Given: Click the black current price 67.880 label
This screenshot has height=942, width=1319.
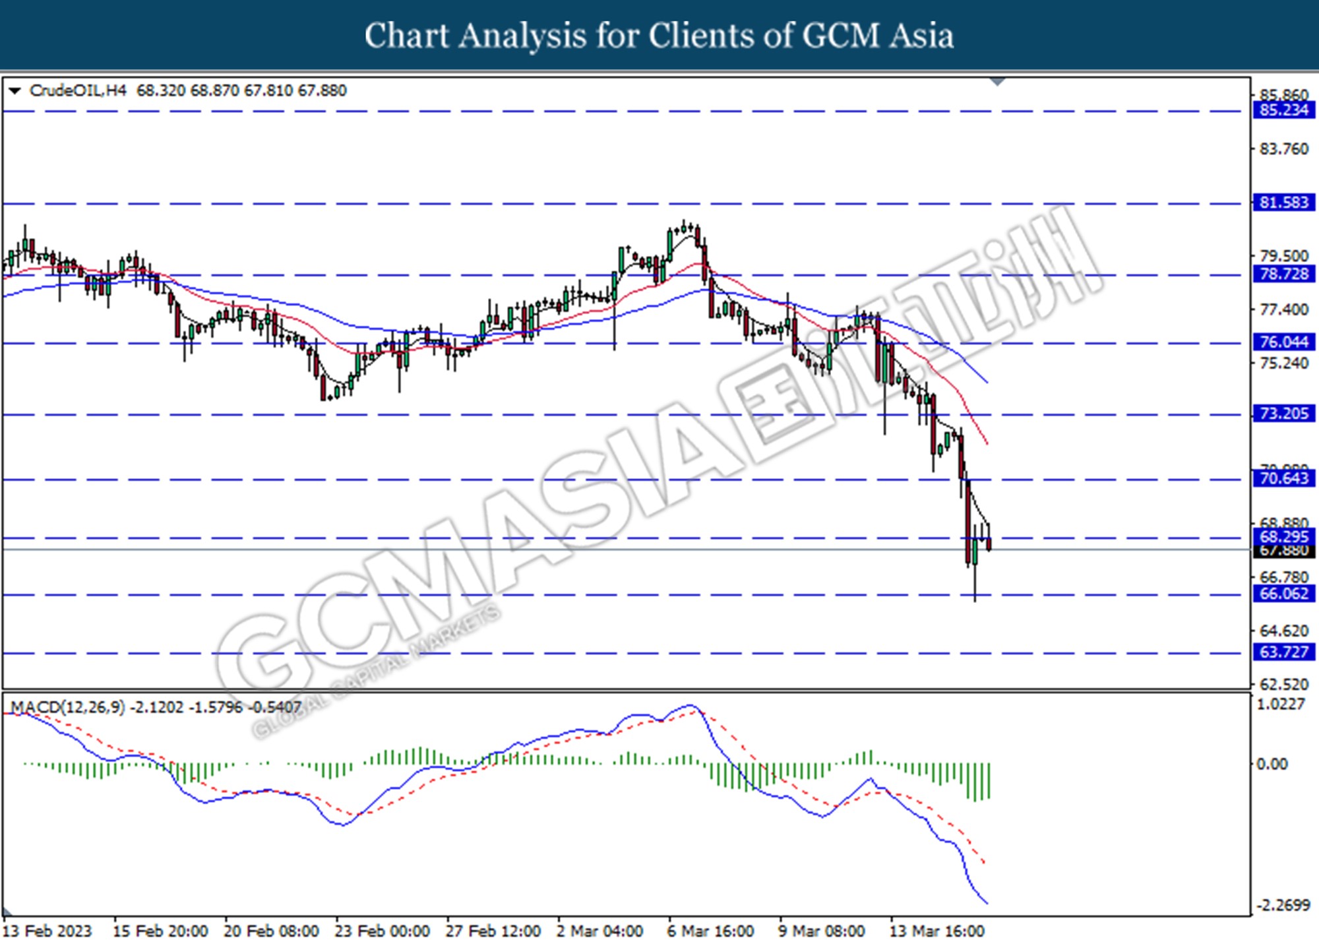Looking at the screenshot, I should point(1283,551).
